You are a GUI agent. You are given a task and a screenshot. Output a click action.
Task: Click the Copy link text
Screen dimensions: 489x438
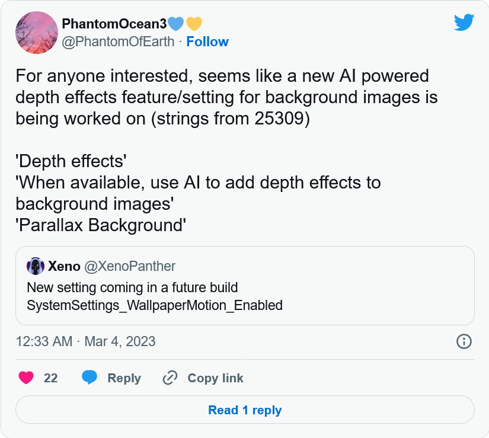(x=215, y=378)
